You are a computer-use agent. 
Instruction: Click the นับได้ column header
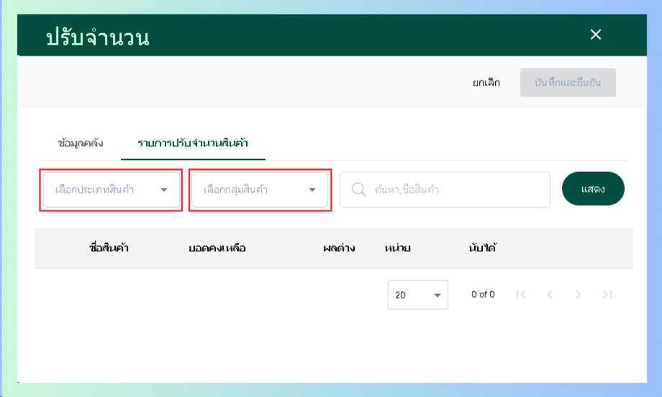pos(483,247)
